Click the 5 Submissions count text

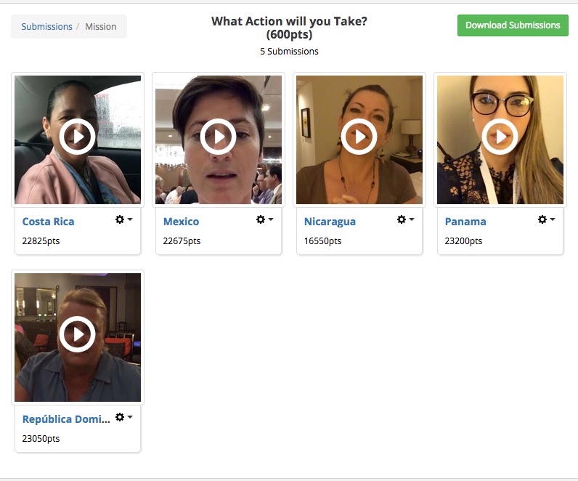289,52
